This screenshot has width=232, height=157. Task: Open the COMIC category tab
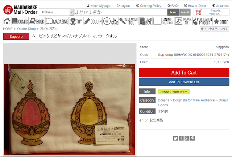point(20,21)
